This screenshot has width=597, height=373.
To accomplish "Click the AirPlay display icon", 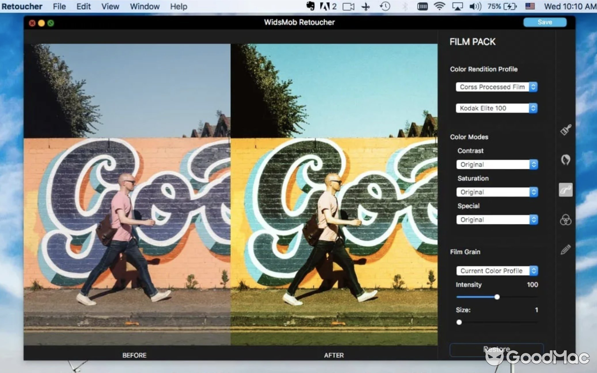I will tap(458, 6).
